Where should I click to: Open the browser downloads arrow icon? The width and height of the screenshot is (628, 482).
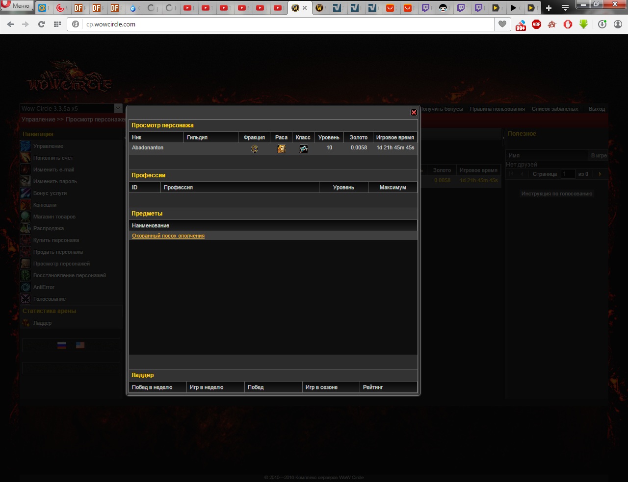pyautogui.click(x=583, y=24)
